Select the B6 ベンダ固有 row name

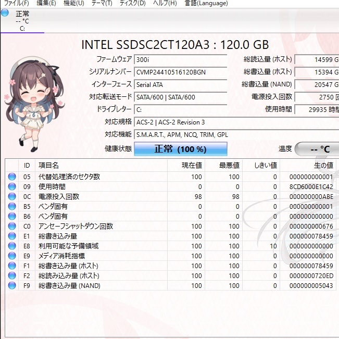[53, 216]
